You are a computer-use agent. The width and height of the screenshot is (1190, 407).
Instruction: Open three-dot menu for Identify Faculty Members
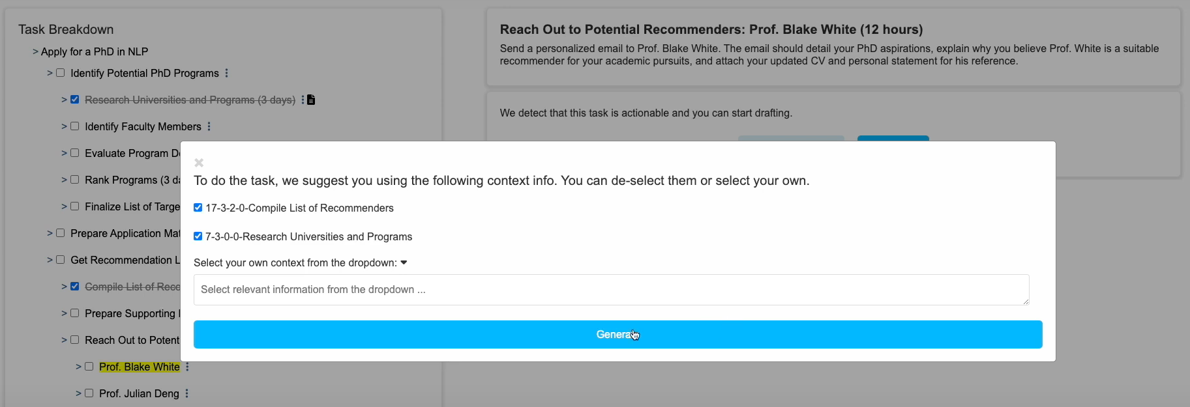[209, 126]
